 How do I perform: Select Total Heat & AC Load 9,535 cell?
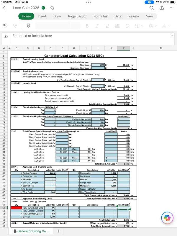124,164
